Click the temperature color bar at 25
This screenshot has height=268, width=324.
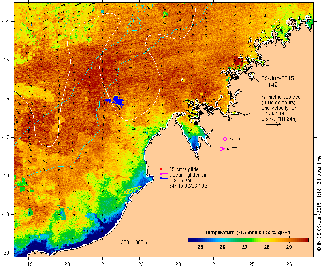coord(200,240)
